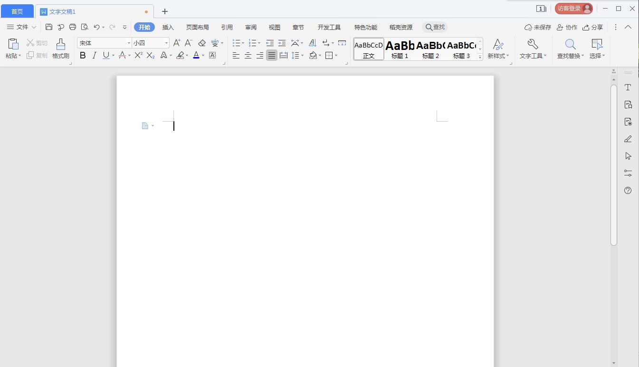The image size is (639, 367).
Task: Click the 访客登录 guest login button
Action: [x=573, y=9]
